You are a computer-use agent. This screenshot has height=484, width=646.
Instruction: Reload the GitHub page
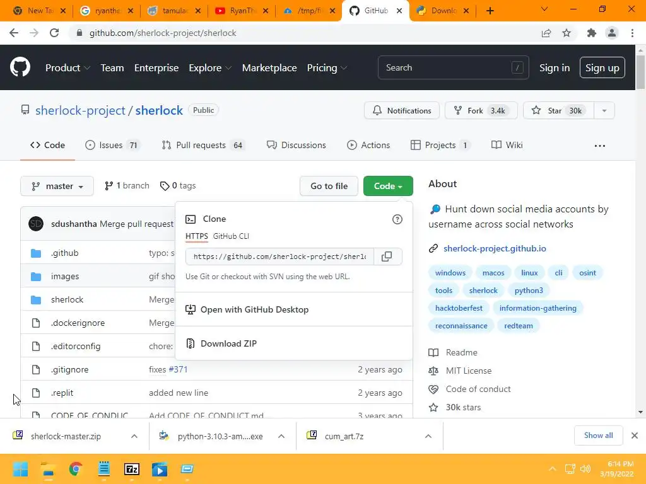coord(54,33)
